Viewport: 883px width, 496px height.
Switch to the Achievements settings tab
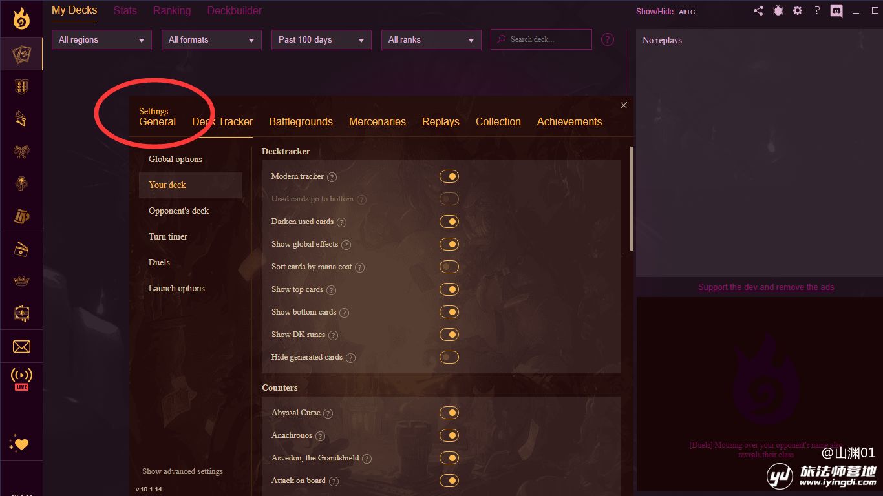569,121
